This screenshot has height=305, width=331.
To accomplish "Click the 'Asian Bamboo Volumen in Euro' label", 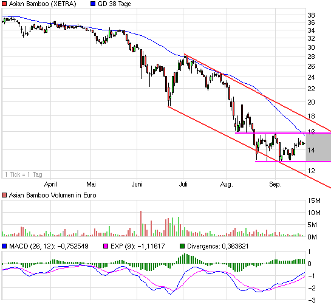I will 53,195.
